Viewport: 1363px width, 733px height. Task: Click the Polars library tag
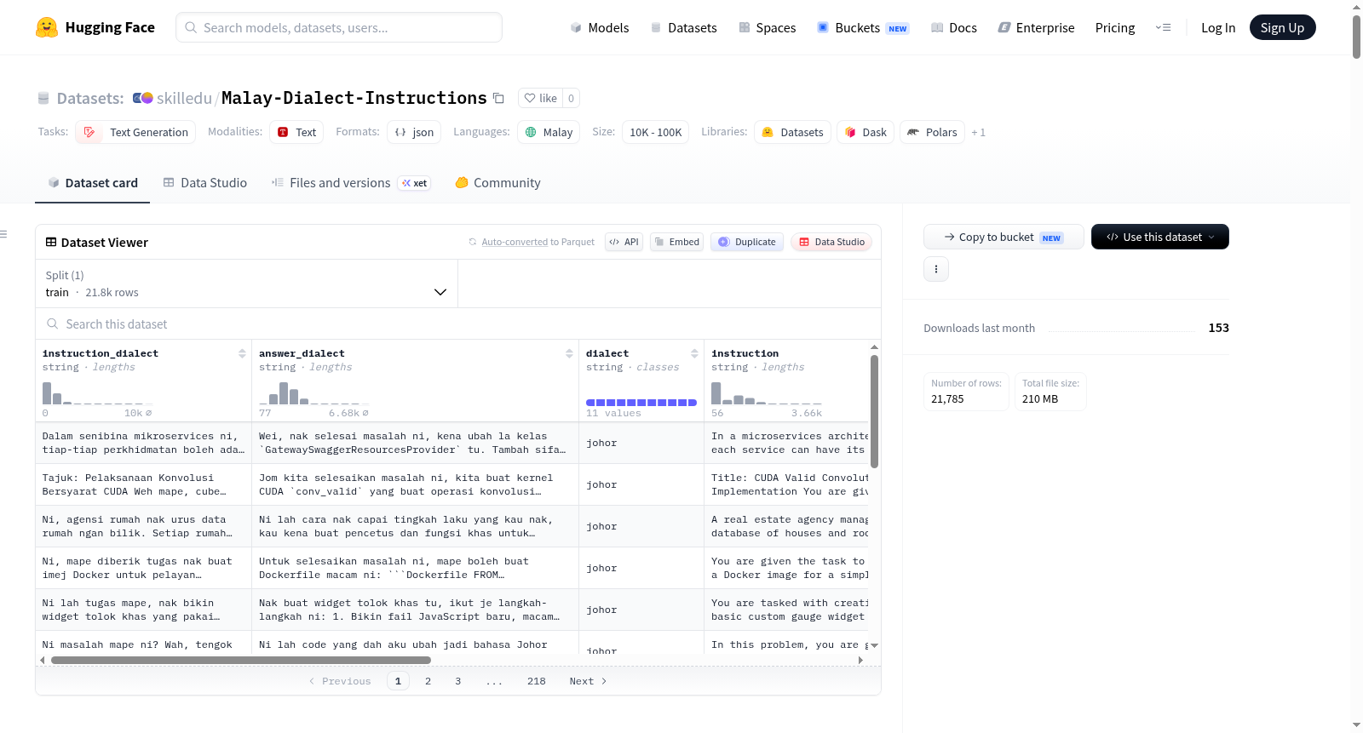click(x=932, y=132)
